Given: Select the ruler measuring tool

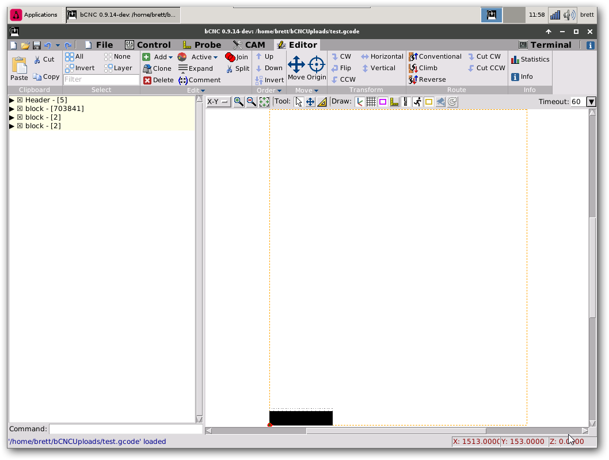Looking at the screenshot, I should click(x=322, y=102).
